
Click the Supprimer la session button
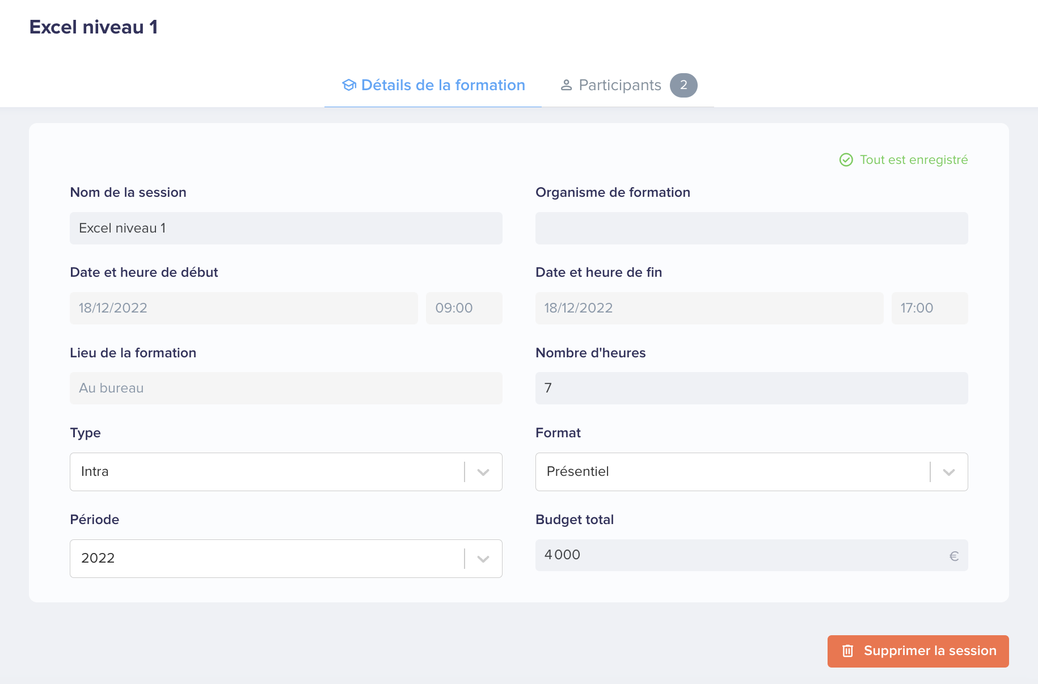[x=918, y=651]
